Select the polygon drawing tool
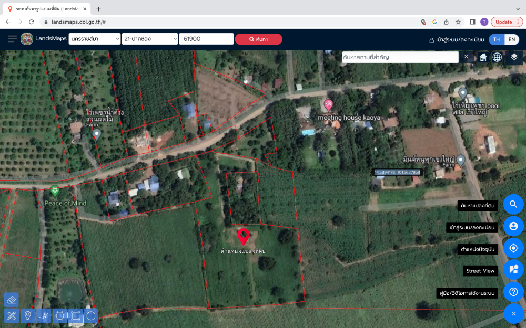This screenshot has width=526, height=328. coord(59,315)
